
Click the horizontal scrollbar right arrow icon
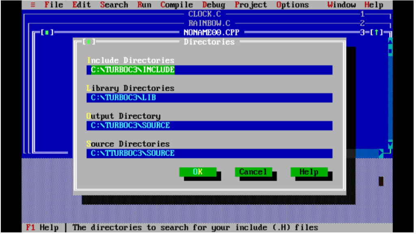380,154
